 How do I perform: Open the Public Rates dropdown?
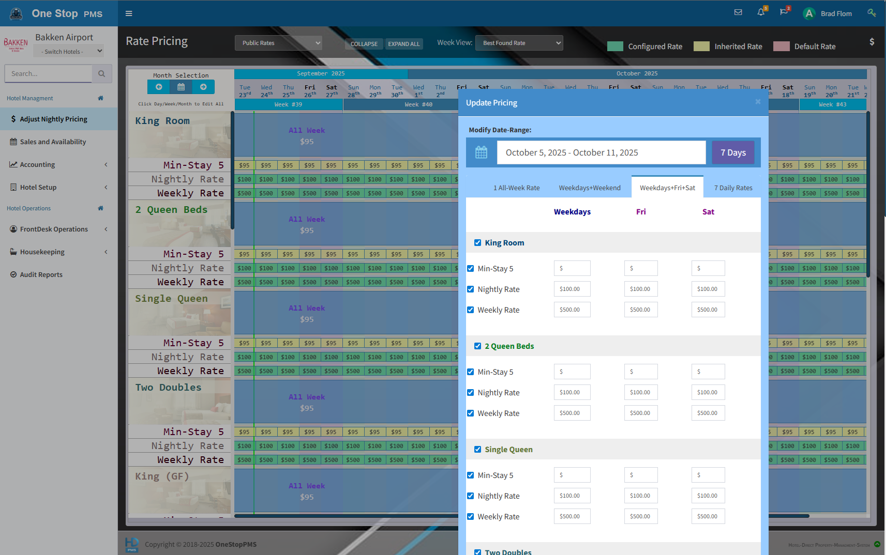278,43
